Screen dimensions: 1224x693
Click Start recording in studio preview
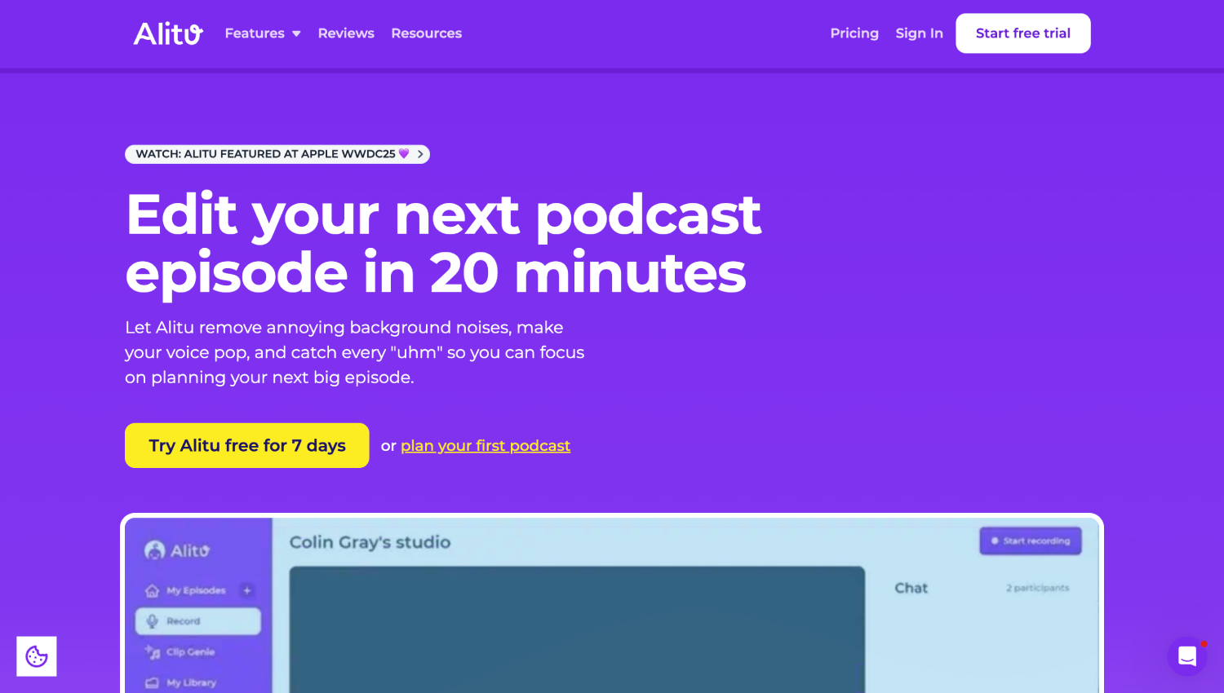click(1031, 541)
